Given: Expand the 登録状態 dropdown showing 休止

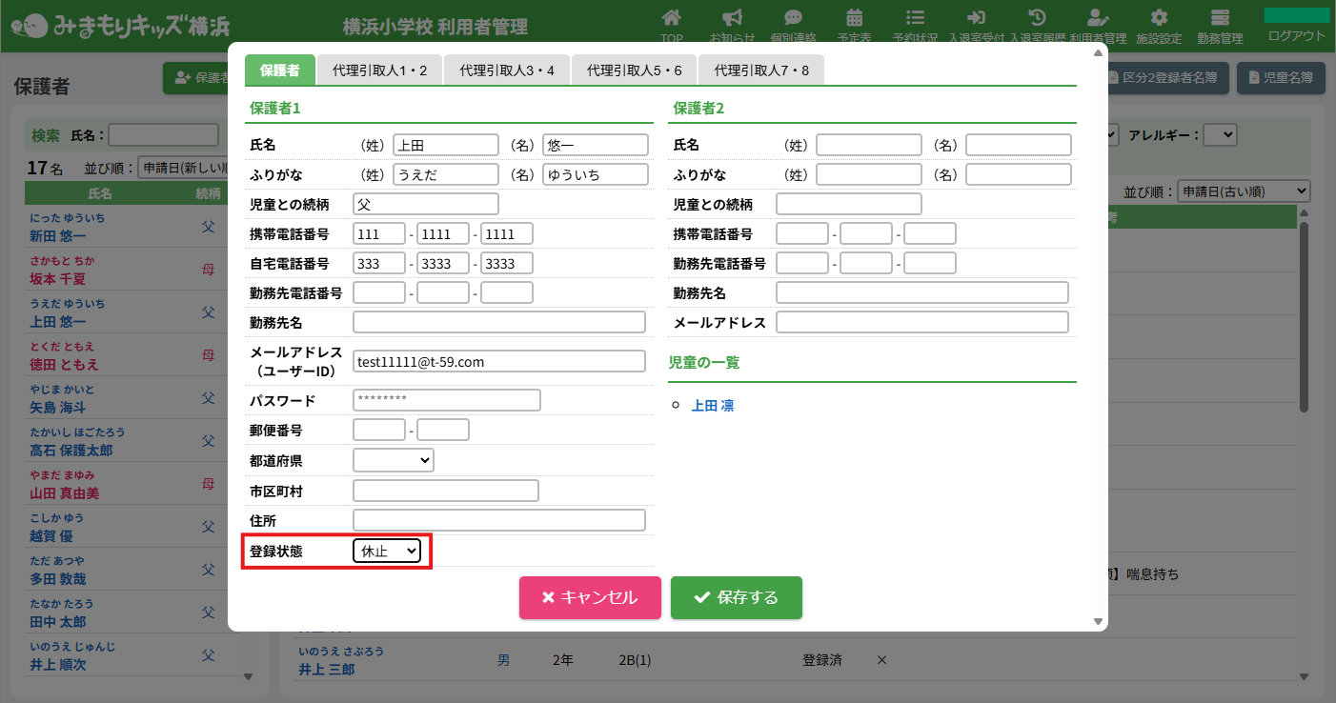Looking at the screenshot, I should [387, 551].
